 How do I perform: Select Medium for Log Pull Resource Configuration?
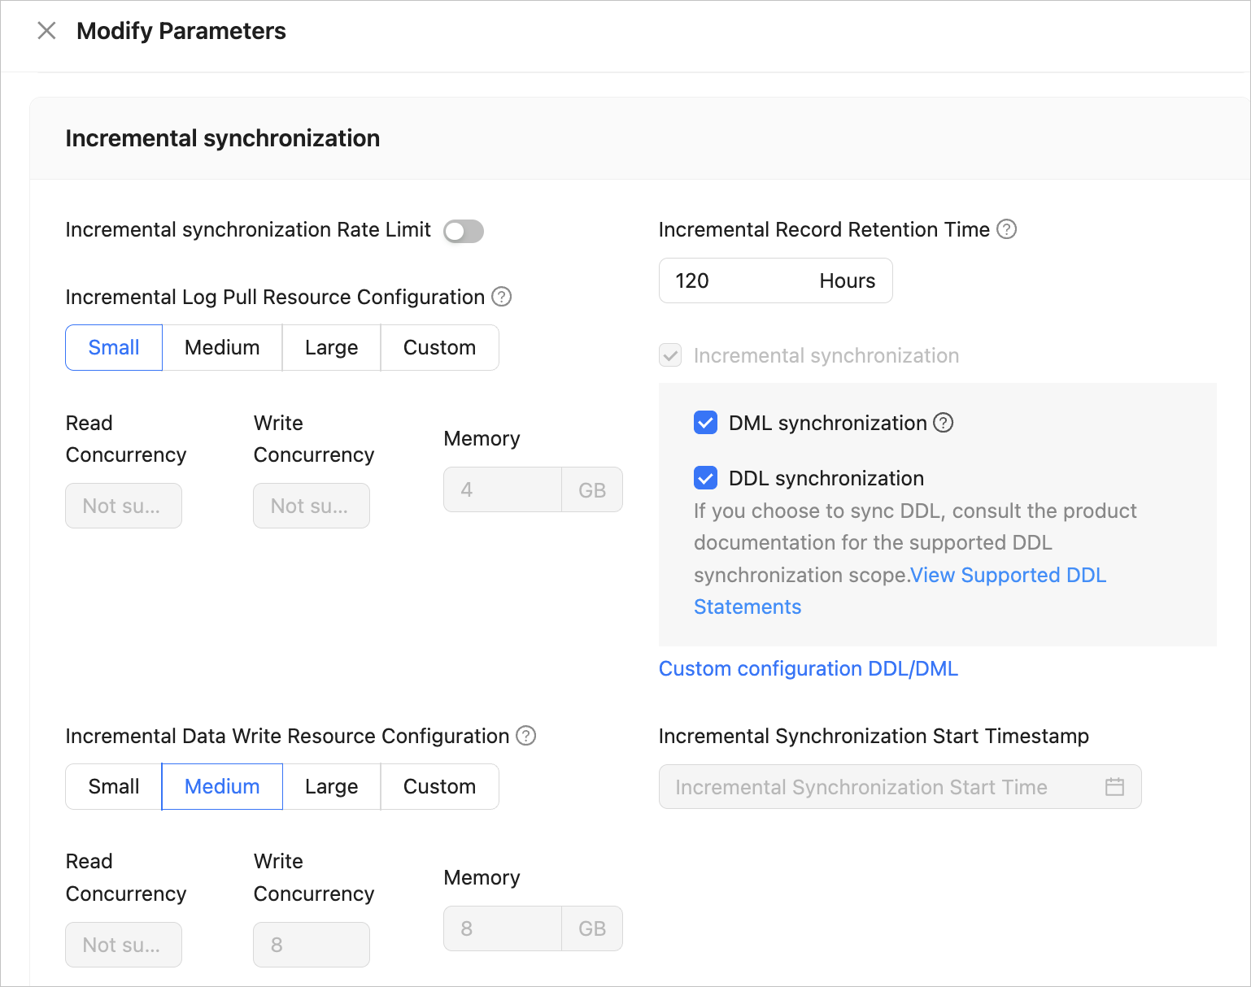click(222, 348)
